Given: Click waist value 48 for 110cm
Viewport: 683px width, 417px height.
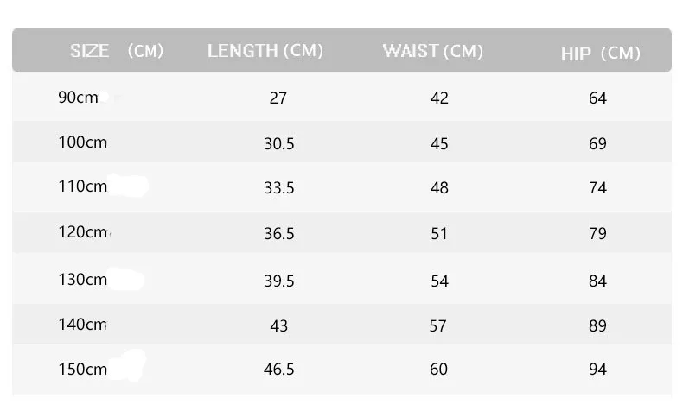Looking at the screenshot, I should pos(439,188).
